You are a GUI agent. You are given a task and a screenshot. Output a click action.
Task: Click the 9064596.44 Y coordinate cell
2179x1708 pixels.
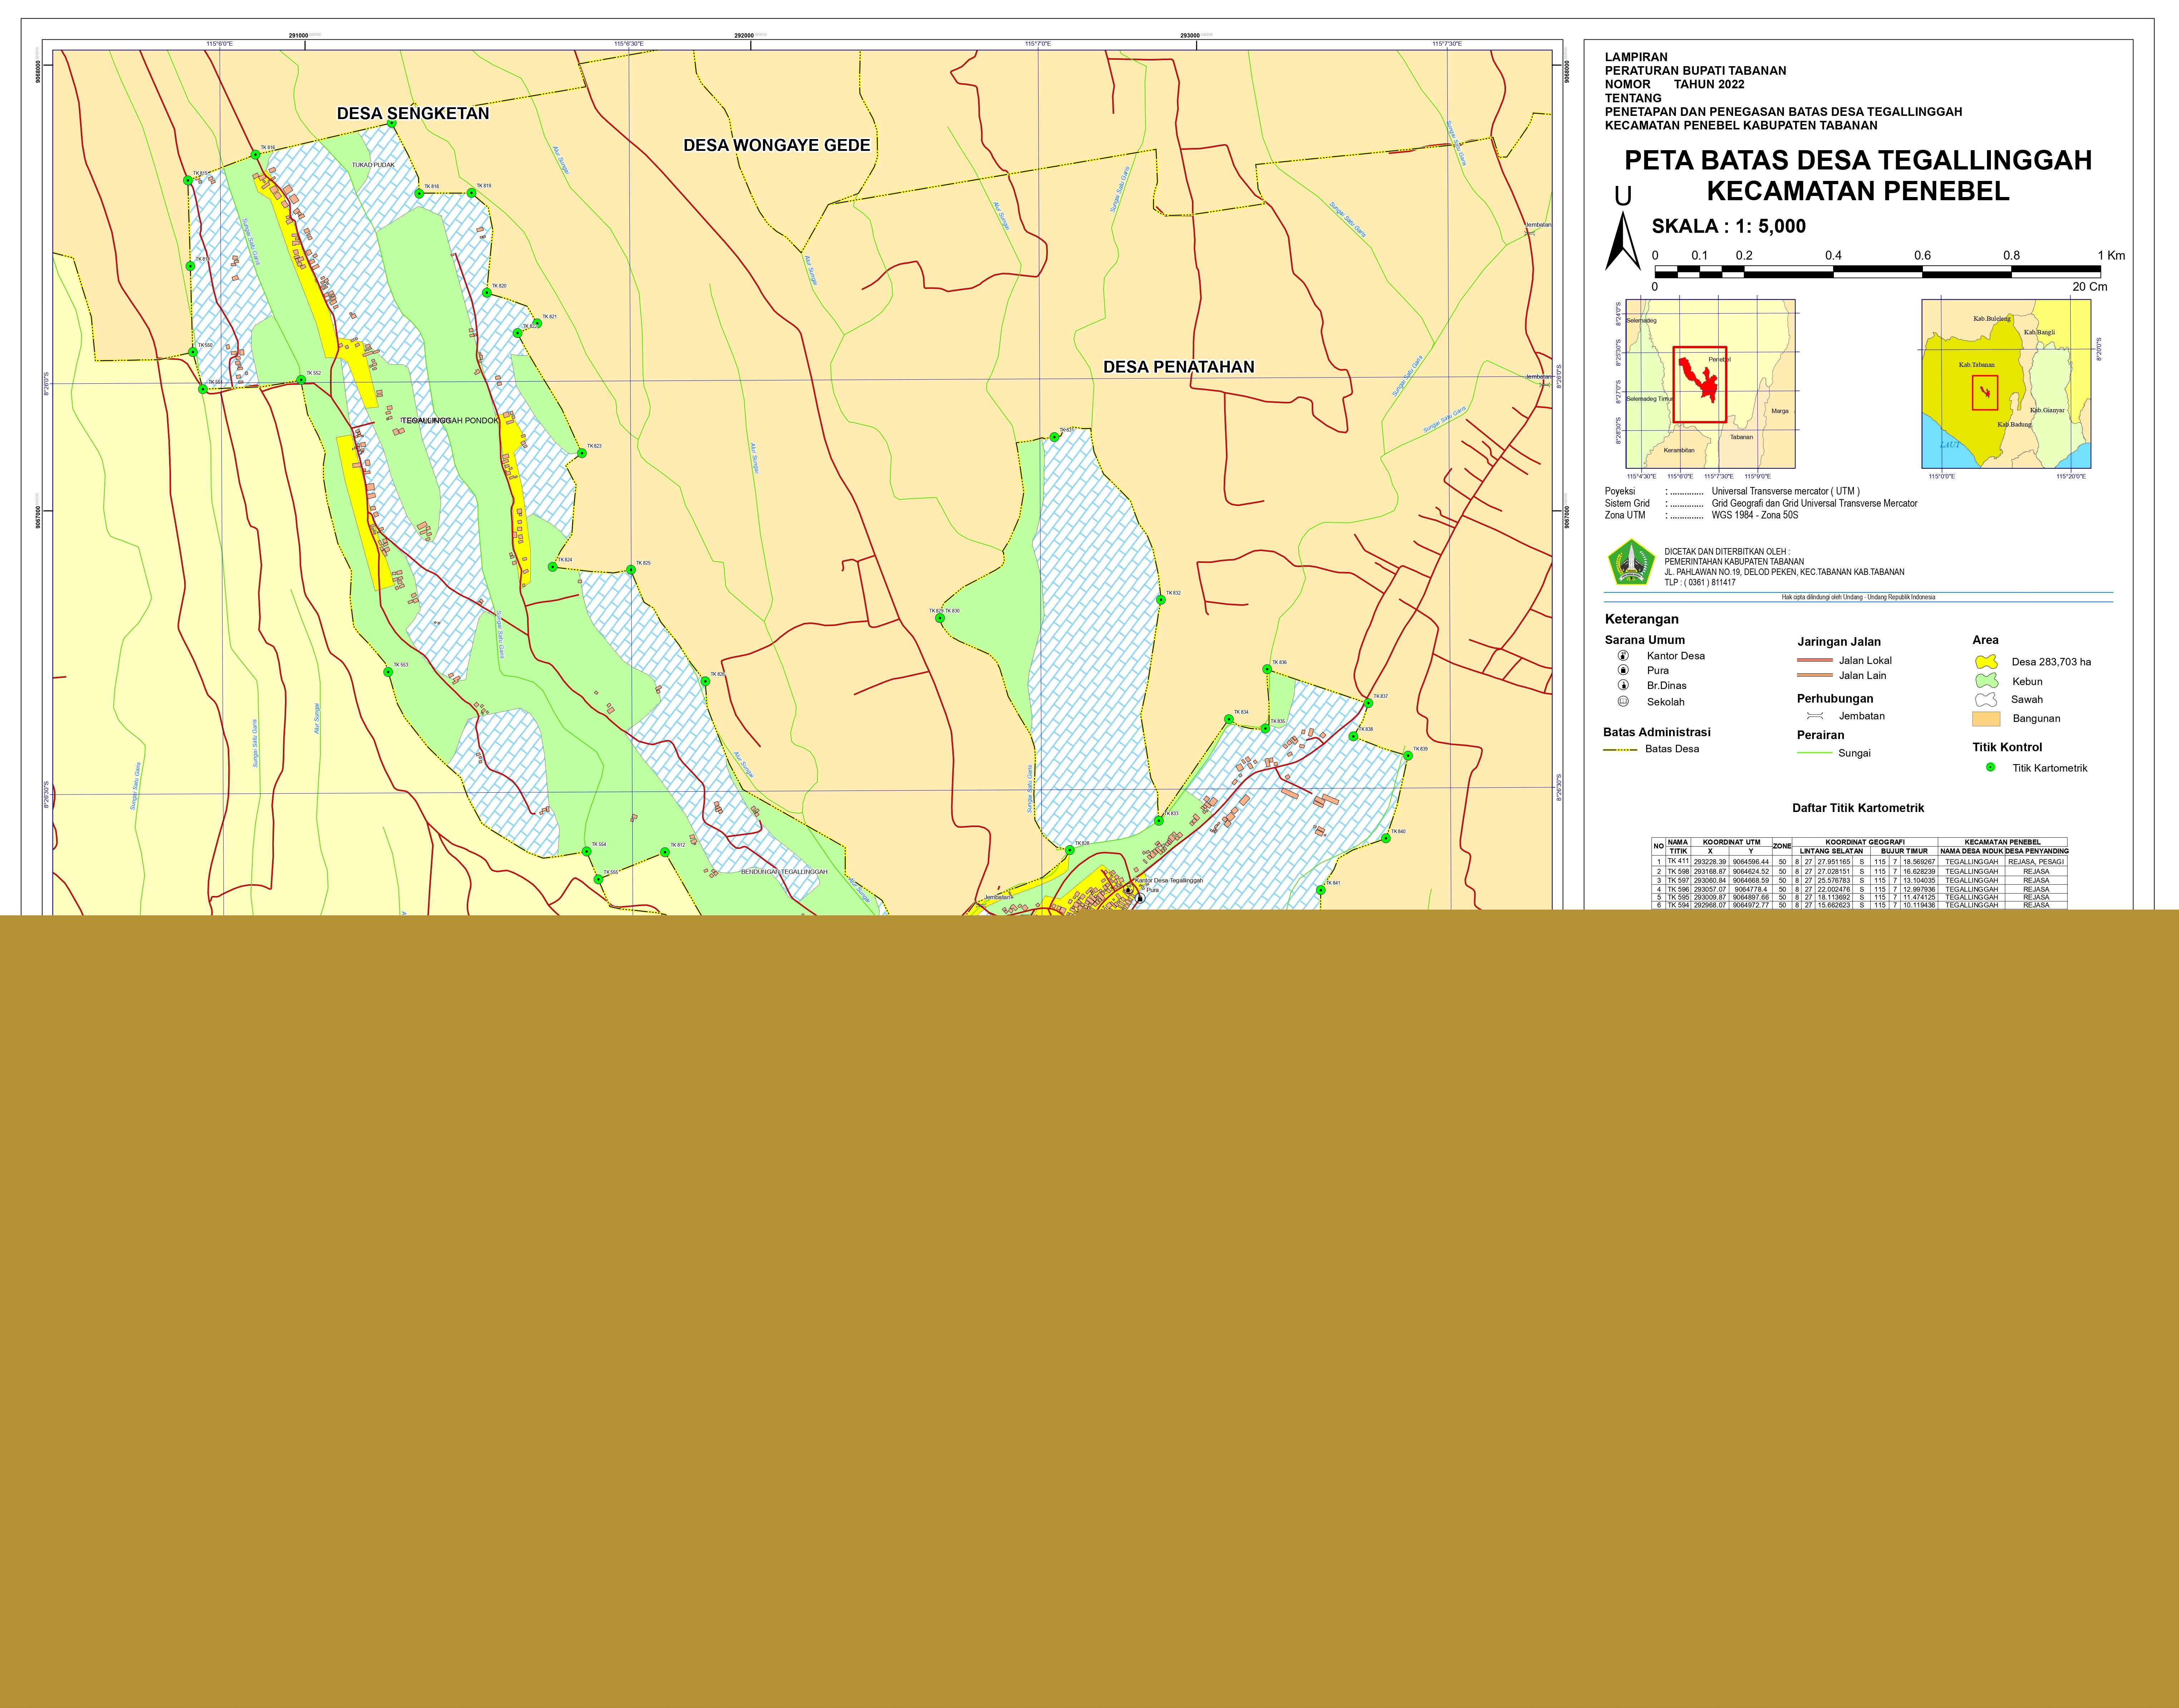(1751, 861)
